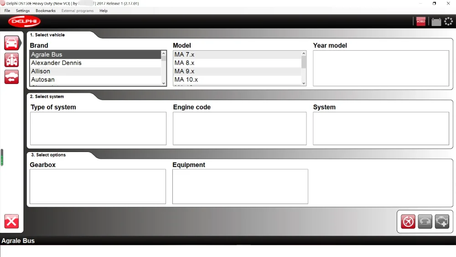Click the Type of system list box
Viewport: 456px width, 257px height.
[x=98, y=128]
